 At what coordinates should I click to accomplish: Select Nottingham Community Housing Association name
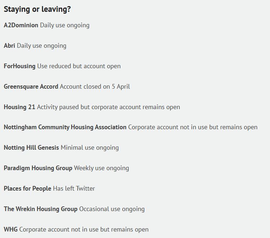[x=65, y=127]
